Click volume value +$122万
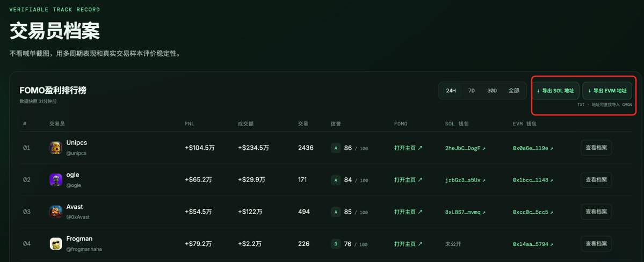The height and width of the screenshot is (262, 644). click(250, 212)
